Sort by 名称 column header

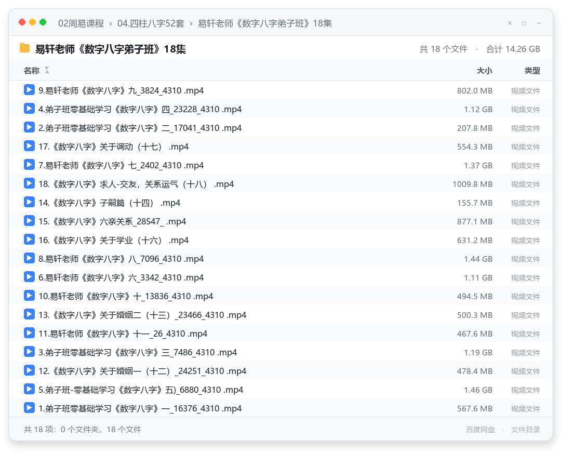coord(32,71)
